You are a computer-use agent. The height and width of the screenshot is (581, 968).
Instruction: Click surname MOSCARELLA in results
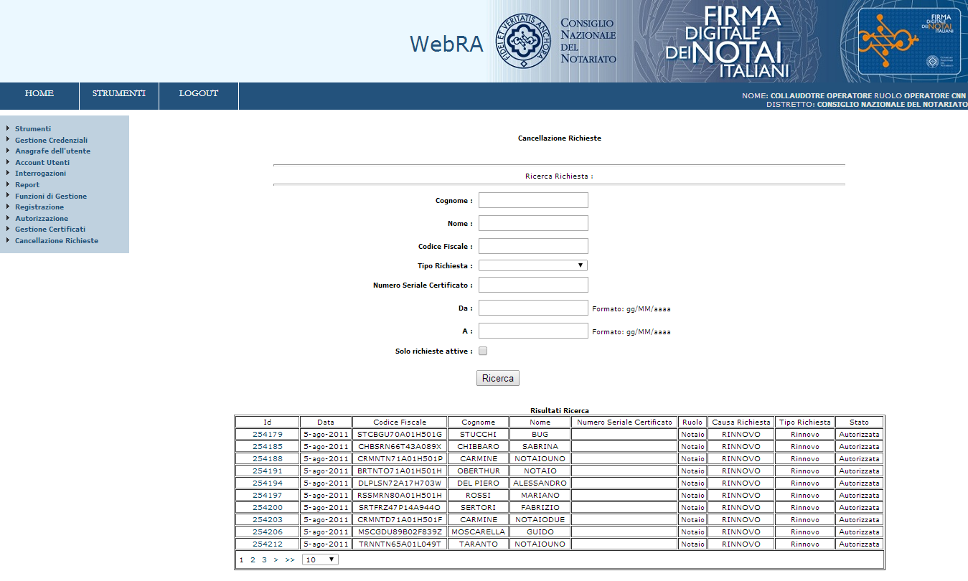pyautogui.click(x=479, y=532)
